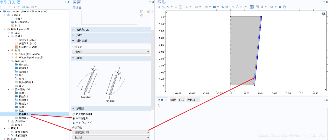Expand the Water, liquid (mat2) node
Screen dimensions: 328x140
tap(13, 57)
